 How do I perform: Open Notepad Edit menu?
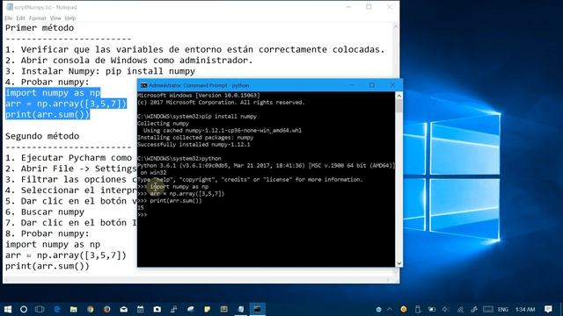click(x=20, y=18)
